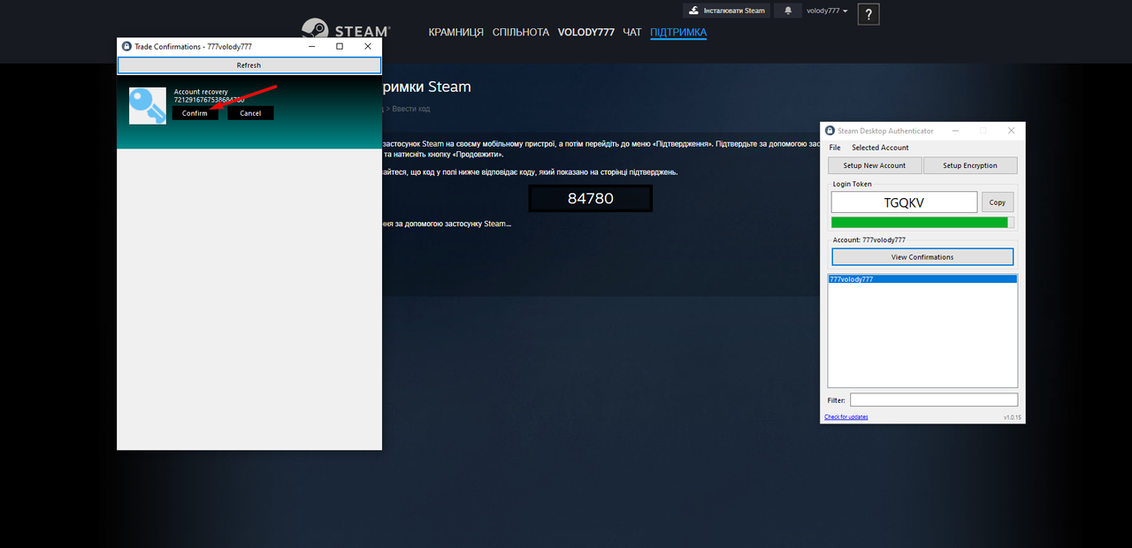Open the File menu in Steam Desktop Authenticator

pos(835,148)
